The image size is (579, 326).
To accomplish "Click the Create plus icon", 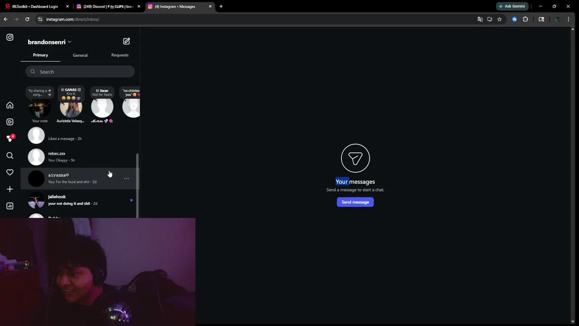I will pyautogui.click(x=10, y=189).
